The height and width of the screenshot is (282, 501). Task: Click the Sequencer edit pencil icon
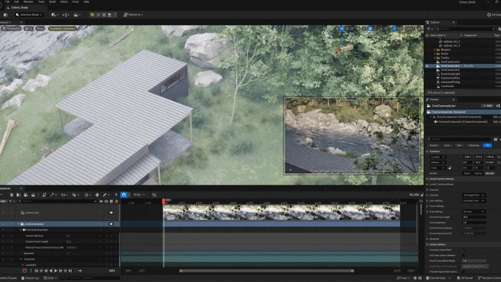pyautogui.click(x=105, y=195)
